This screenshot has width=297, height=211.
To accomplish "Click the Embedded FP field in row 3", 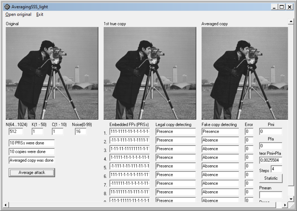I will [x=130, y=149].
